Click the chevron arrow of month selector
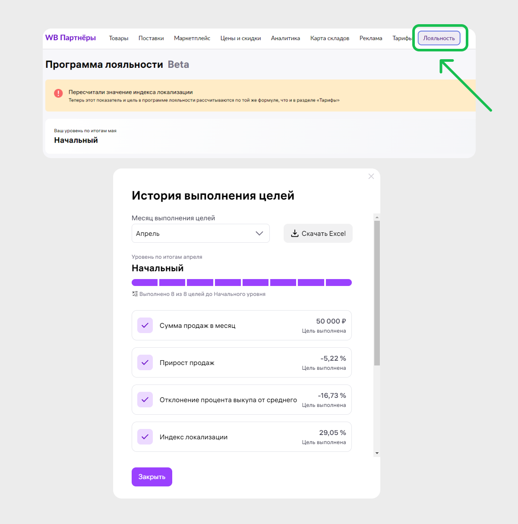The height and width of the screenshot is (524, 518). point(259,233)
